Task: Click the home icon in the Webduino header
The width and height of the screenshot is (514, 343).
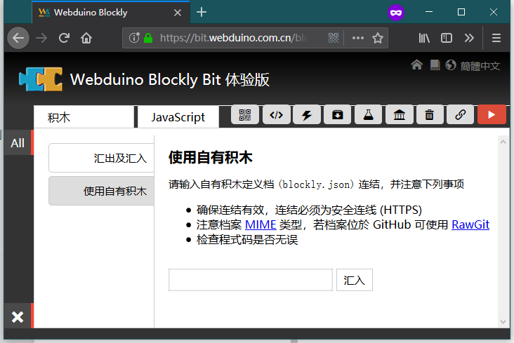Action: tap(416, 65)
